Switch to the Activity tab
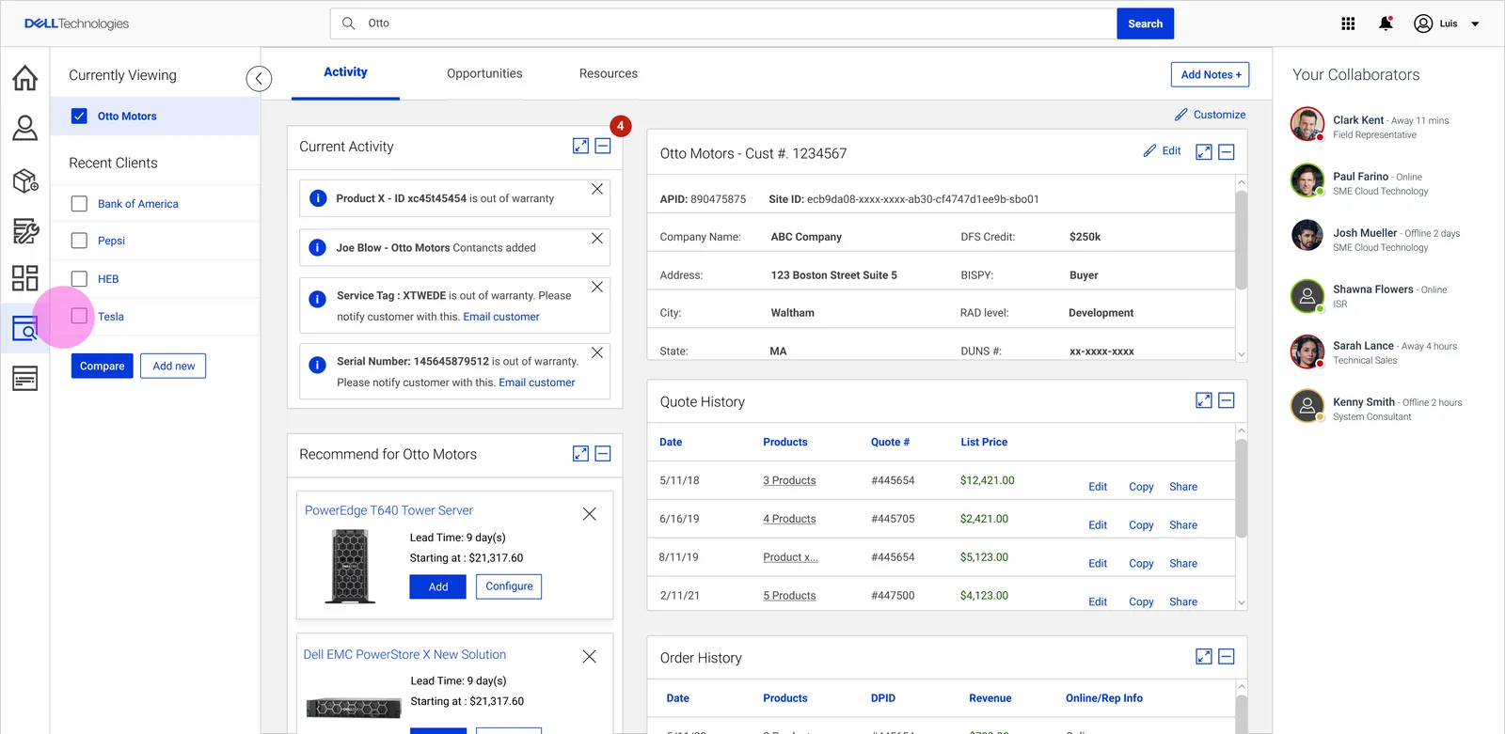The width and height of the screenshot is (1505, 734). tap(345, 72)
